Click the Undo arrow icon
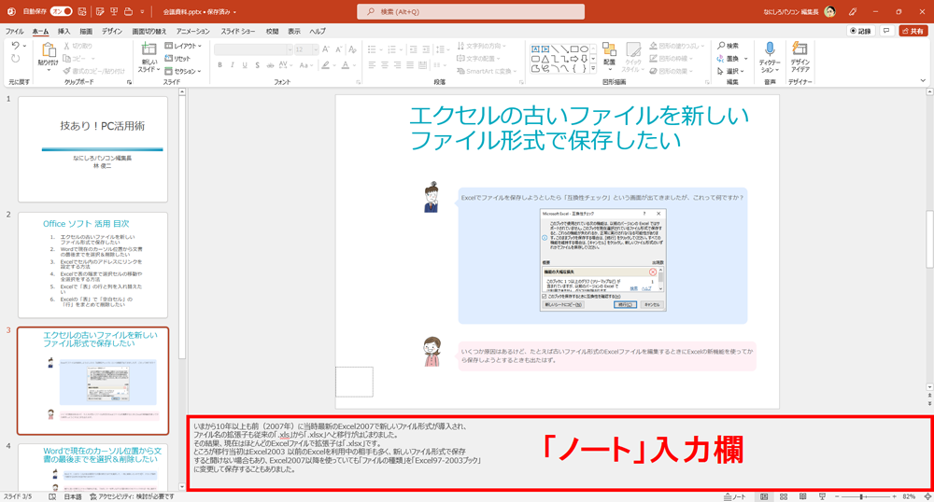 (x=15, y=46)
